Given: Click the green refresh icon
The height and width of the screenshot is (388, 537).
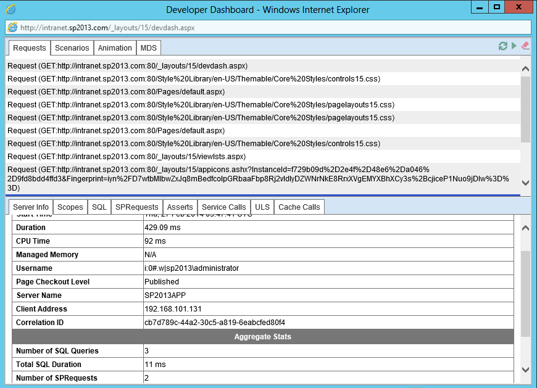Looking at the screenshot, I should pos(503,46).
